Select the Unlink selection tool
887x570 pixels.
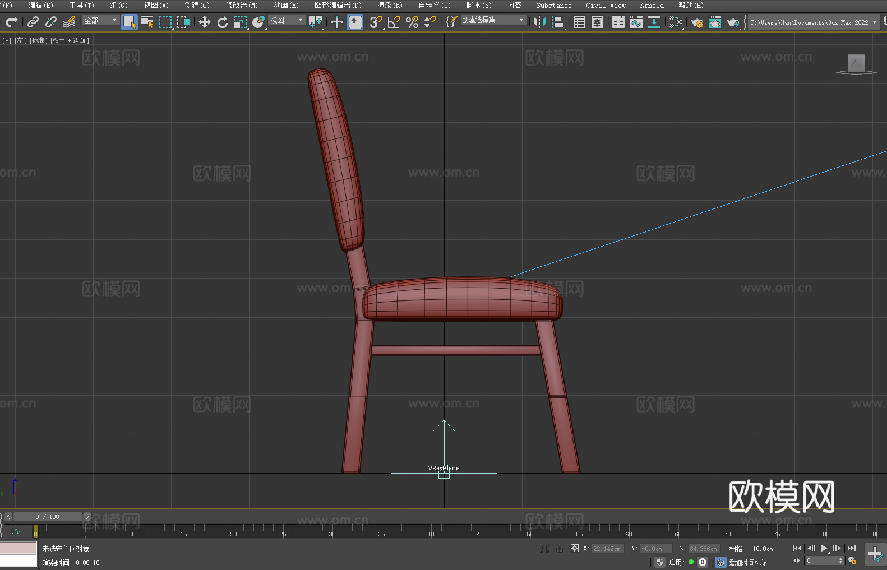pyautogui.click(x=51, y=22)
